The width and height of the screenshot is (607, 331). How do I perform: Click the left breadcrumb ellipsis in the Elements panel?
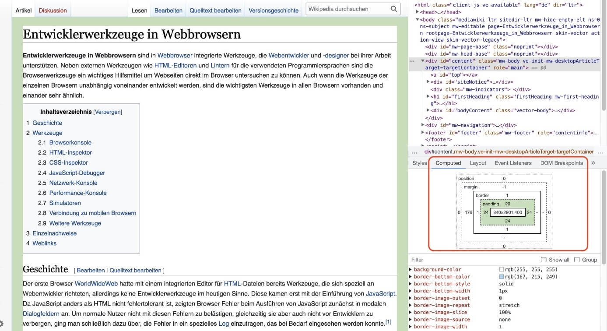415,152
